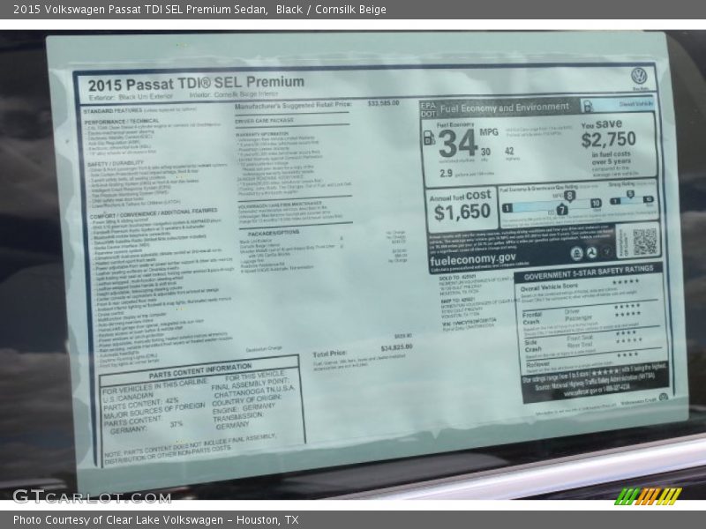
Task: Open the fueleconomy.gov link
Action: [473, 259]
